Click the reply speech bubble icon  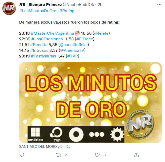point(22,155)
